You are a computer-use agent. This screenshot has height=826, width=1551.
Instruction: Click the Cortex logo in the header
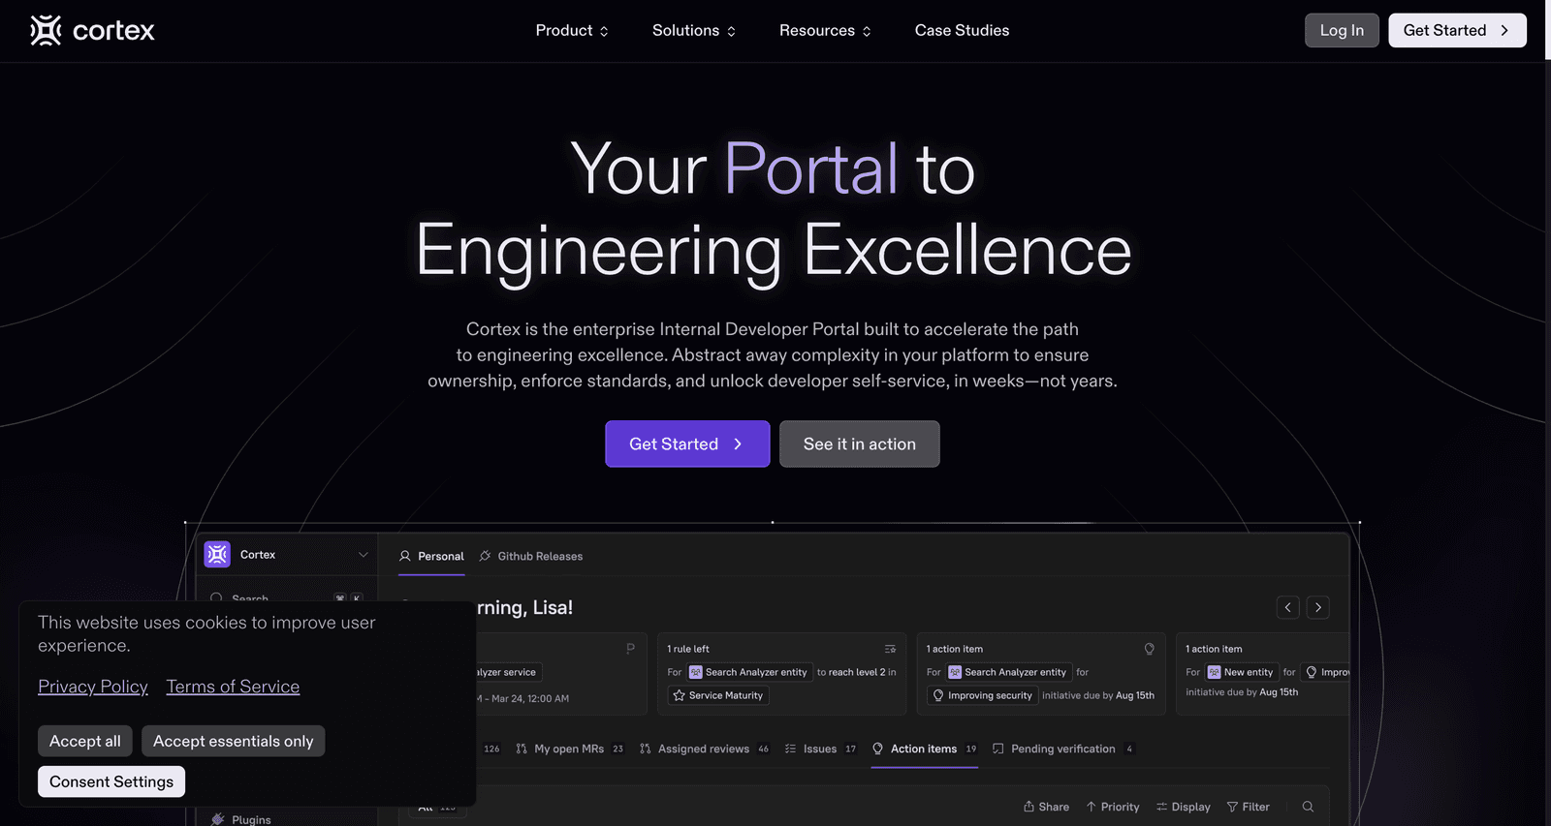click(x=92, y=31)
